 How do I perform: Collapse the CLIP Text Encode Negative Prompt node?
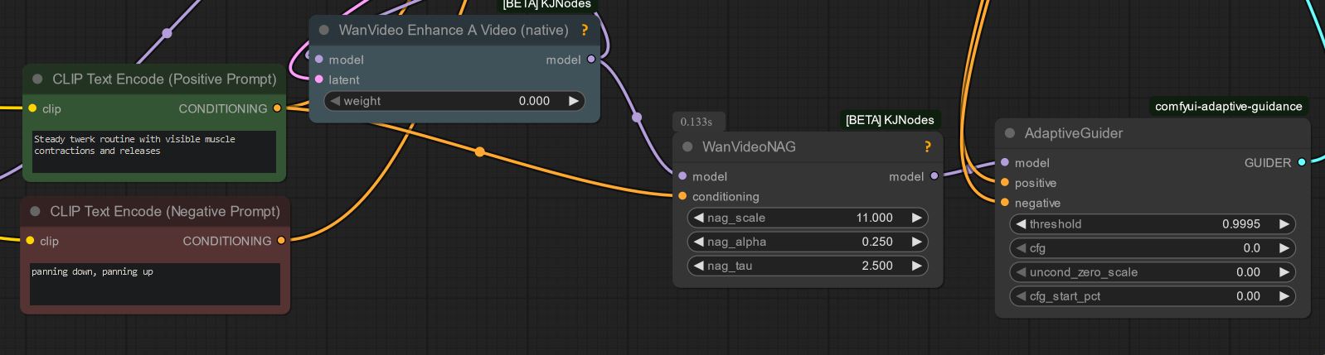click(x=35, y=212)
